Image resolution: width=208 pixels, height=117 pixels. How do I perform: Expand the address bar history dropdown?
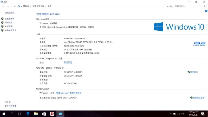pyautogui.click(x=167, y=6)
